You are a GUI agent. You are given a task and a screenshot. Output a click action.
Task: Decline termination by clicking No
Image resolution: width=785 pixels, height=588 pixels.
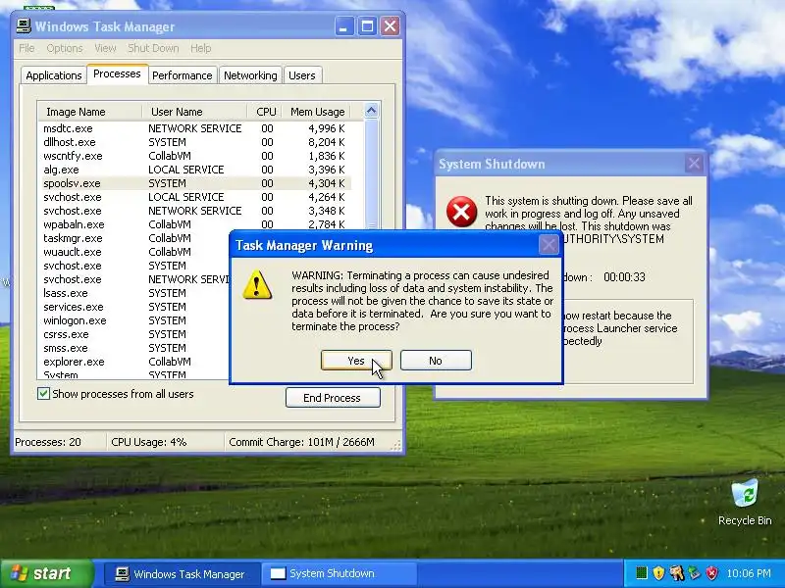(x=436, y=361)
